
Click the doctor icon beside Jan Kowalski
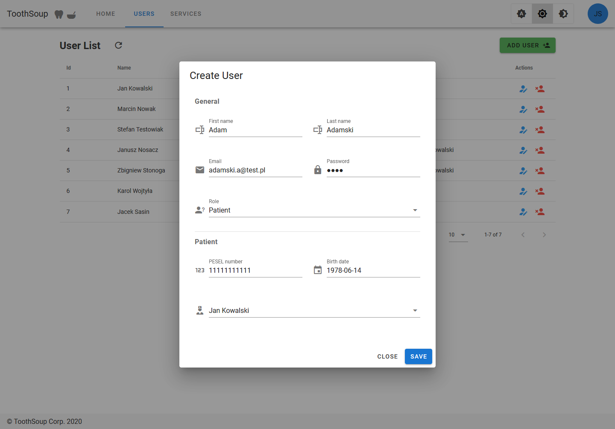pos(200,310)
